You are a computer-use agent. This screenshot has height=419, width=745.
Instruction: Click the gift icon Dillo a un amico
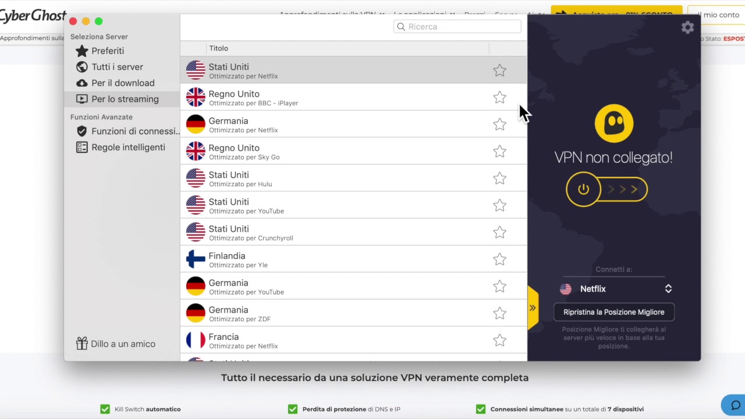(115, 343)
